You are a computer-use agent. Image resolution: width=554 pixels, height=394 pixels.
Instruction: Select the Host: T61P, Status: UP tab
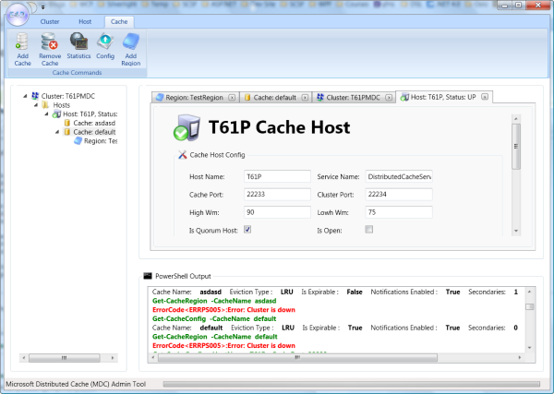443,97
